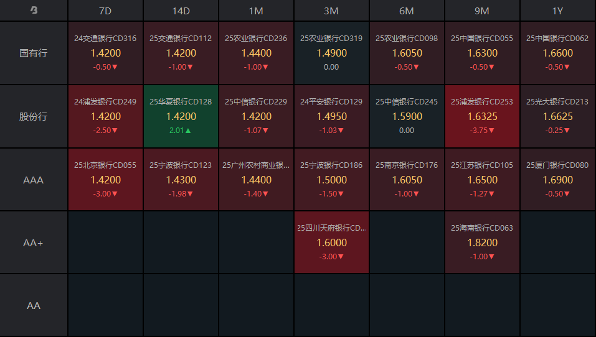
Task: Select the 25中信银行CD245 cell
Action: click(407, 116)
